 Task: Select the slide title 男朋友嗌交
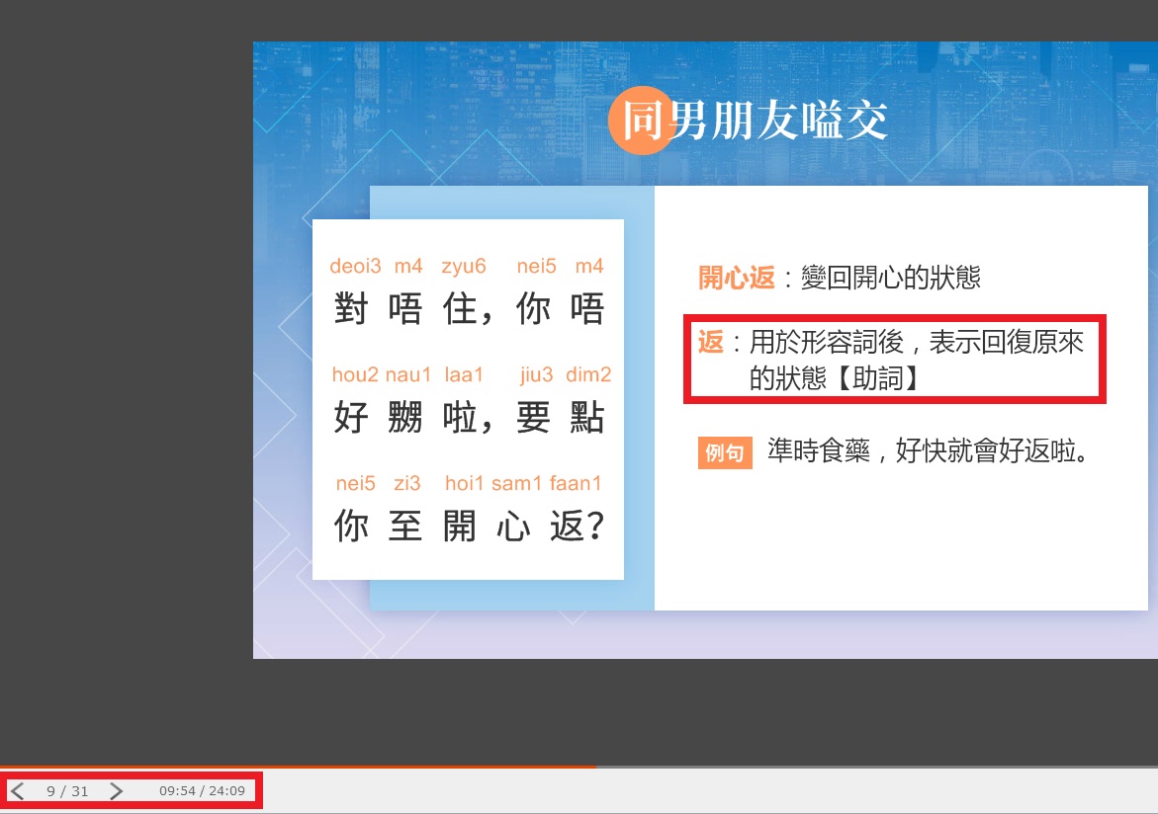point(779,122)
